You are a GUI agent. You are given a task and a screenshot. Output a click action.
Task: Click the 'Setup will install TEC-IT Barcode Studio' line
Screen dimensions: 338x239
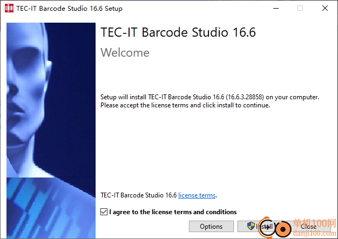point(209,97)
